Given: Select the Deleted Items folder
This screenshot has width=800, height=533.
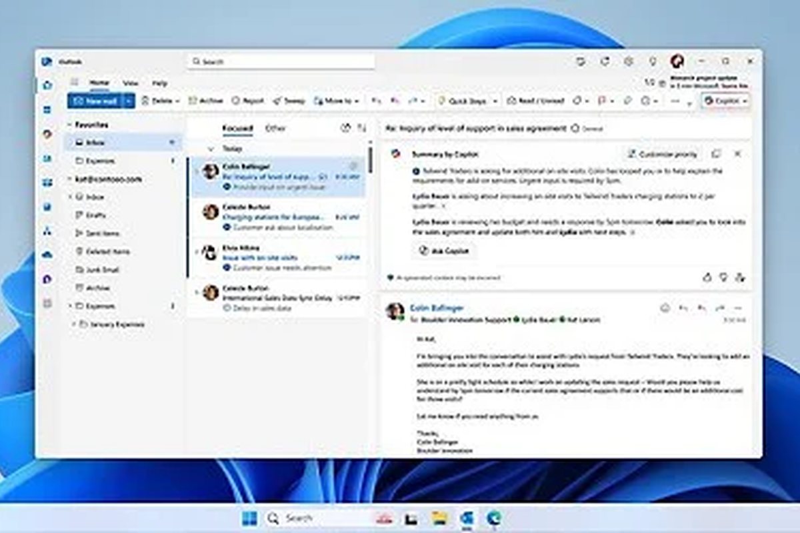Looking at the screenshot, I should point(122,252).
